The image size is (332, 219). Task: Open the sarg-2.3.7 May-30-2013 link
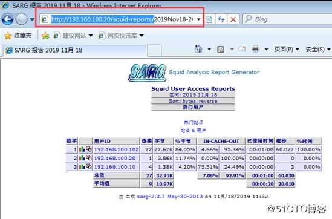click(x=170, y=197)
